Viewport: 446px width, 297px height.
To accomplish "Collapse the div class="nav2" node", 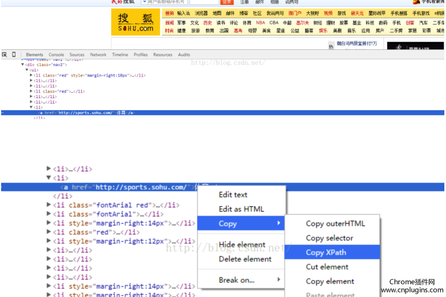I will pyautogui.click(x=23, y=65).
